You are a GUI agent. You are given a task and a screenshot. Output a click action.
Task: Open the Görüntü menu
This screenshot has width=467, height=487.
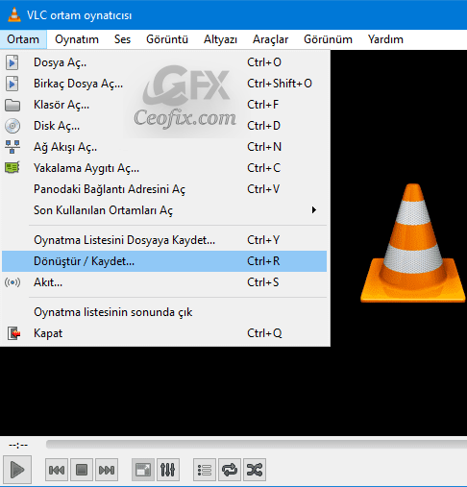pos(167,39)
